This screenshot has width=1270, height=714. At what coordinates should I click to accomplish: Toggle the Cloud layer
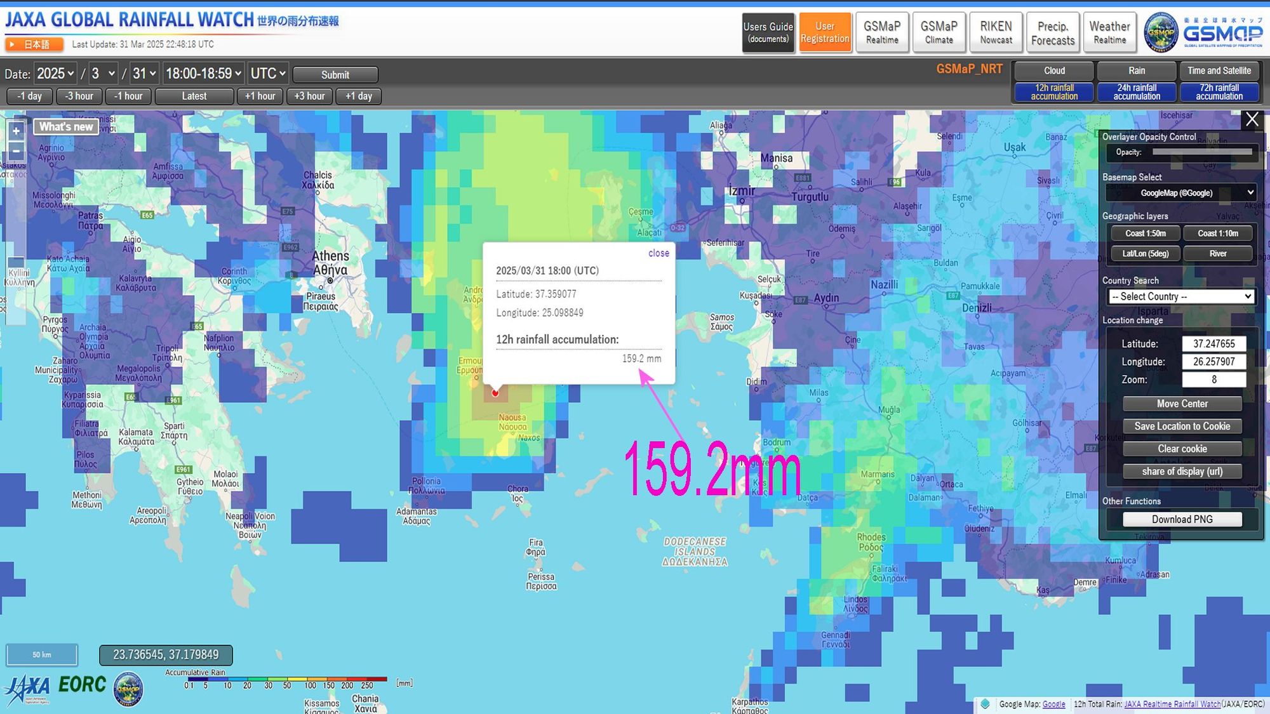coord(1054,71)
